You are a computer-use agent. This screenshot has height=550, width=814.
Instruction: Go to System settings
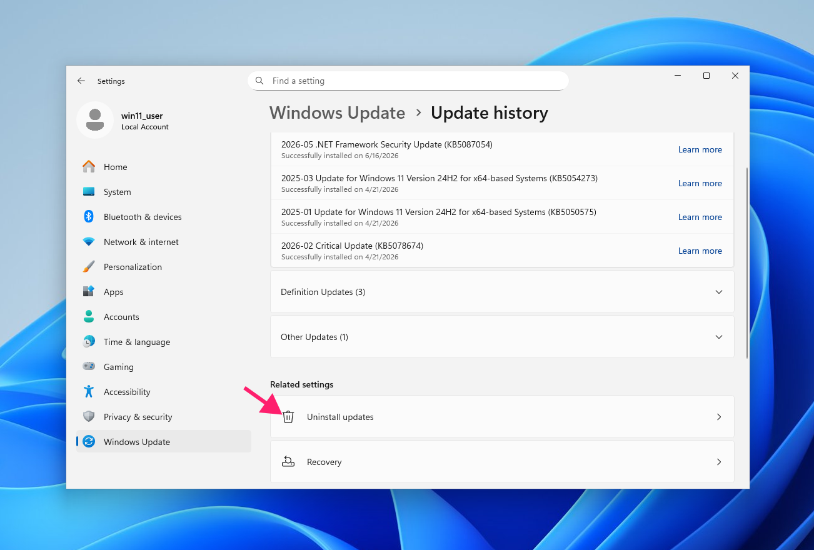(x=164, y=192)
